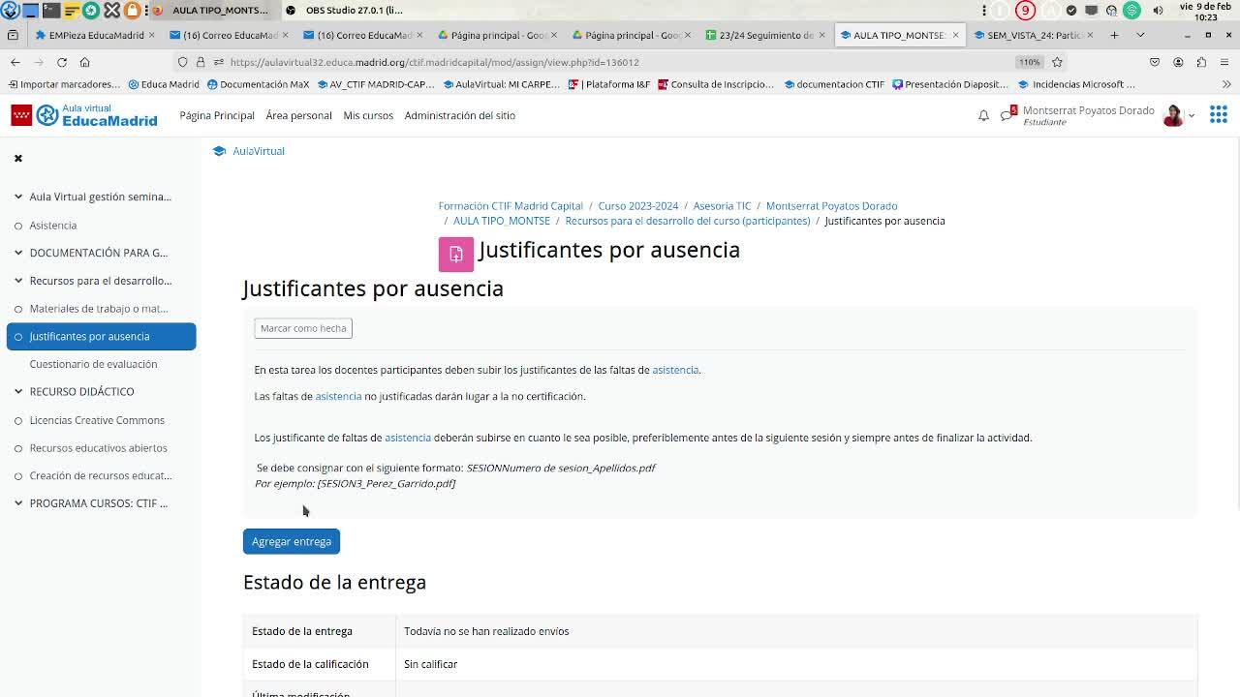Click the pink assignment activity icon
Viewport: 1240px width, 697px height.
[x=455, y=255]
